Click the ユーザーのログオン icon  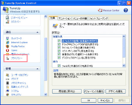coord(8,75)
